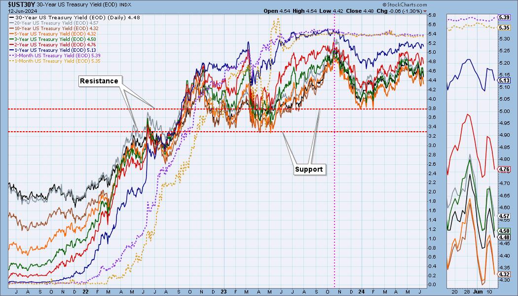Image resolution: width=518 pixels, height=296 pixels.
Task: Click the 23 year label on time axis
Action: 223,292
